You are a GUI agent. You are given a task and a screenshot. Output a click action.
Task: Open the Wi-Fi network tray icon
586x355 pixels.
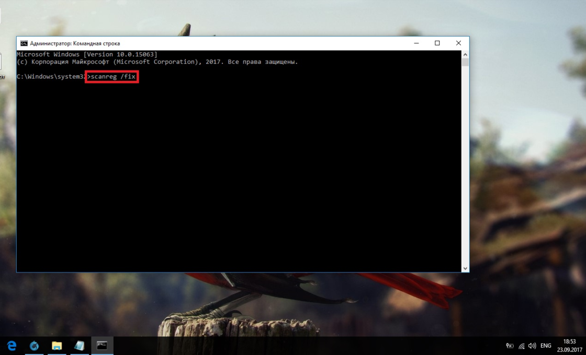pyautogui.click(x=521, y=346)
